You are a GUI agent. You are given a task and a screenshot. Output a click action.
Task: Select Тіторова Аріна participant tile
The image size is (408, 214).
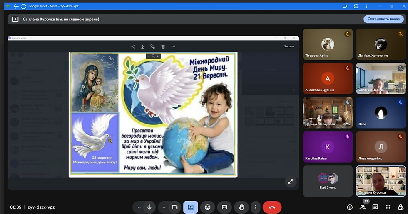click(x=328, y=44)
